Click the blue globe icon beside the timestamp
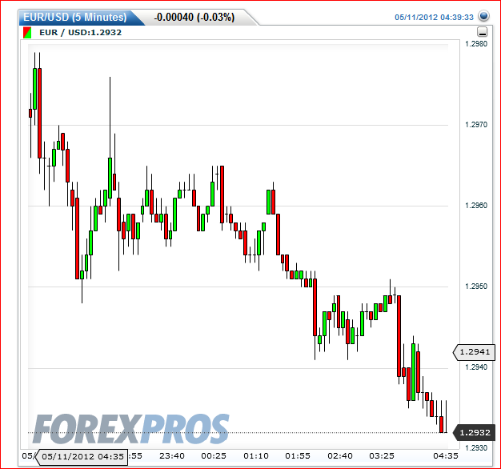This screenshot has width=501, height=469. [x=483, y=16]
